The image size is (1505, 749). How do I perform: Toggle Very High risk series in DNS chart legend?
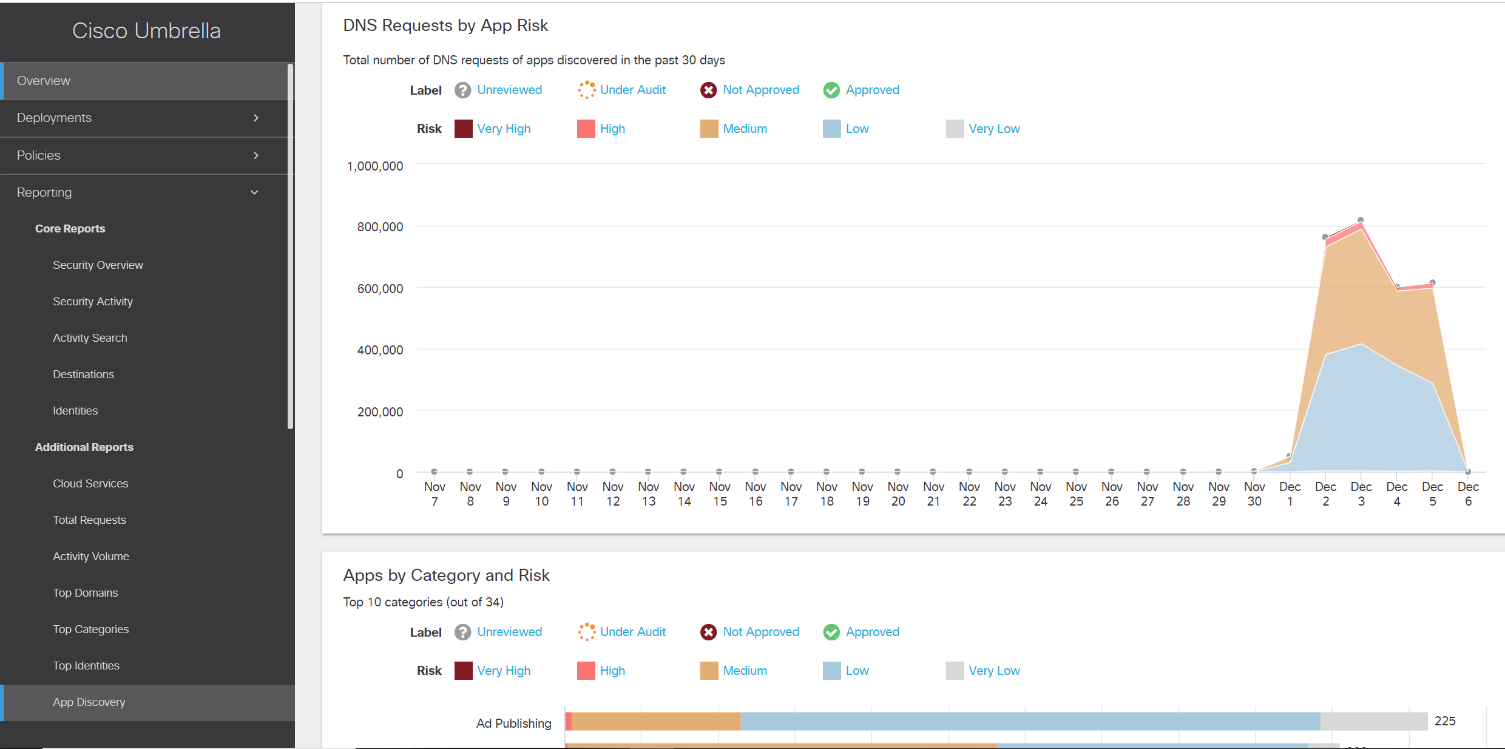(503, 129)
